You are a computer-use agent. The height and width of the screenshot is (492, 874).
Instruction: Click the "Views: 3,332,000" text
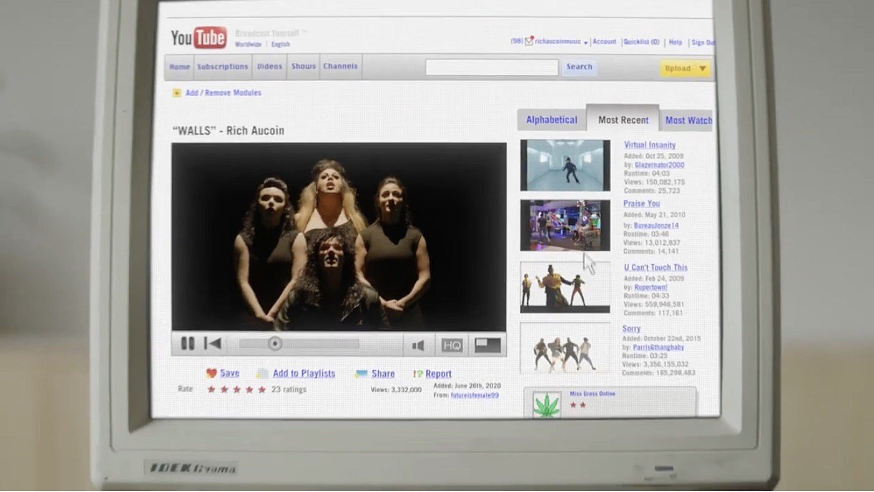pyautogui.click(x=396, y=390)
